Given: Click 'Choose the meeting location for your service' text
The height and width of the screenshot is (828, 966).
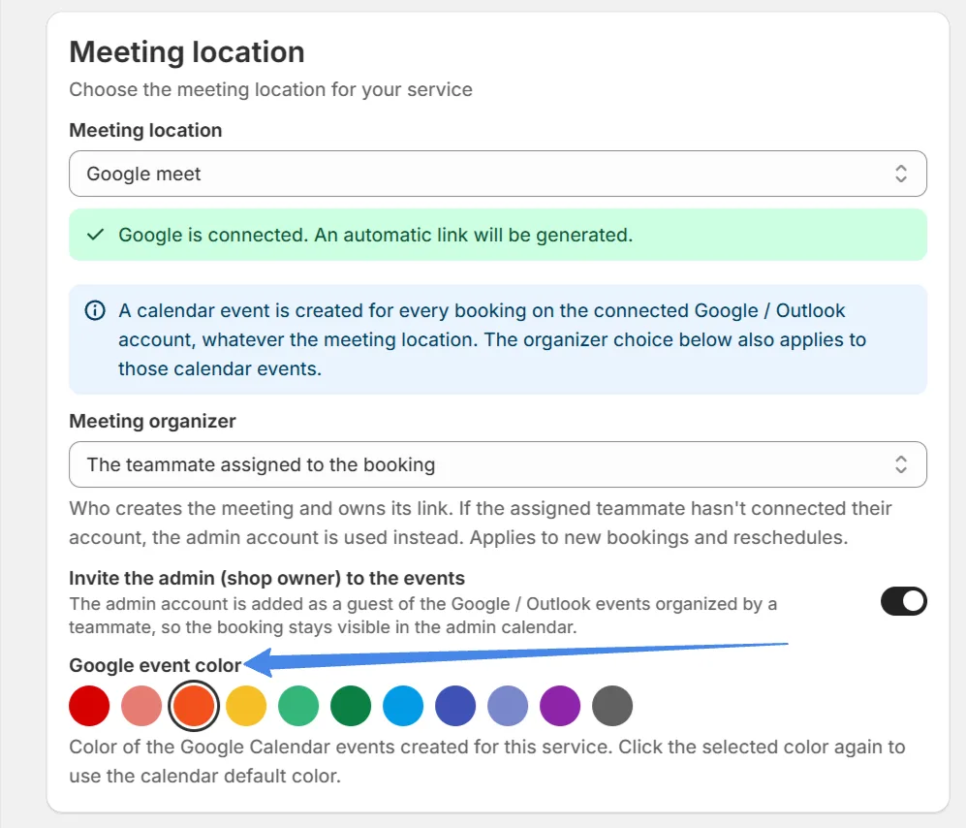Looking at the screenshot, I should point(270,89).
